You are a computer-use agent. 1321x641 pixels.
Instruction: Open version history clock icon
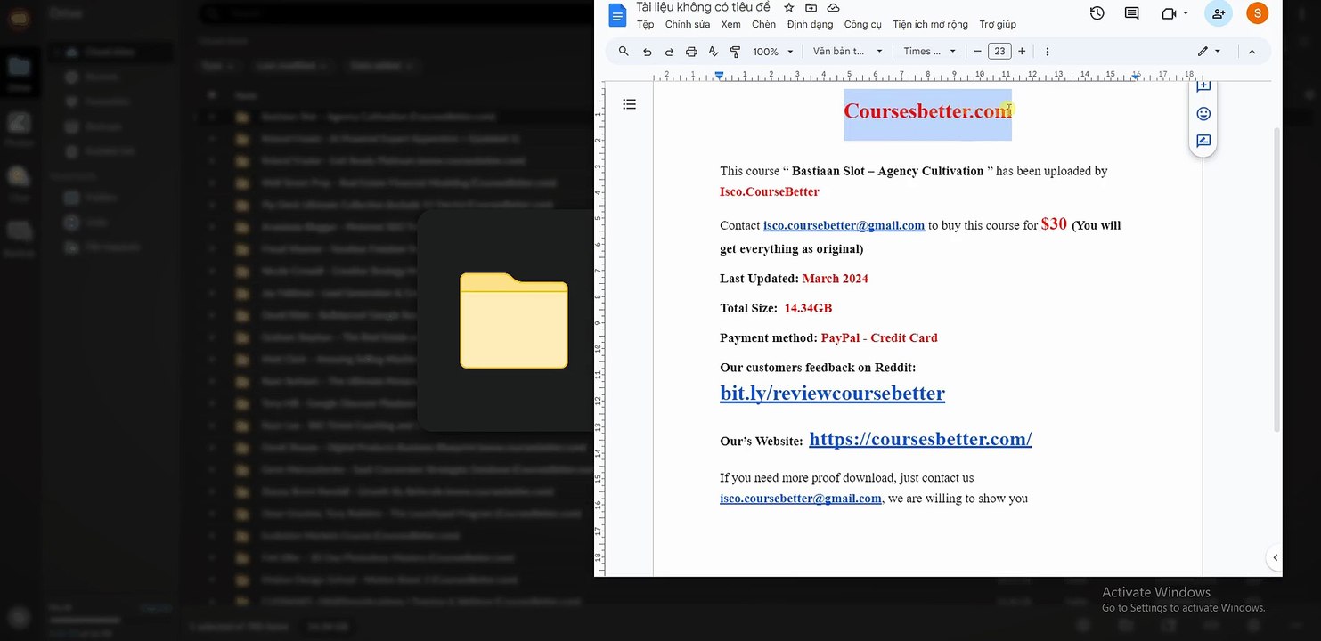pos(1097,13)
